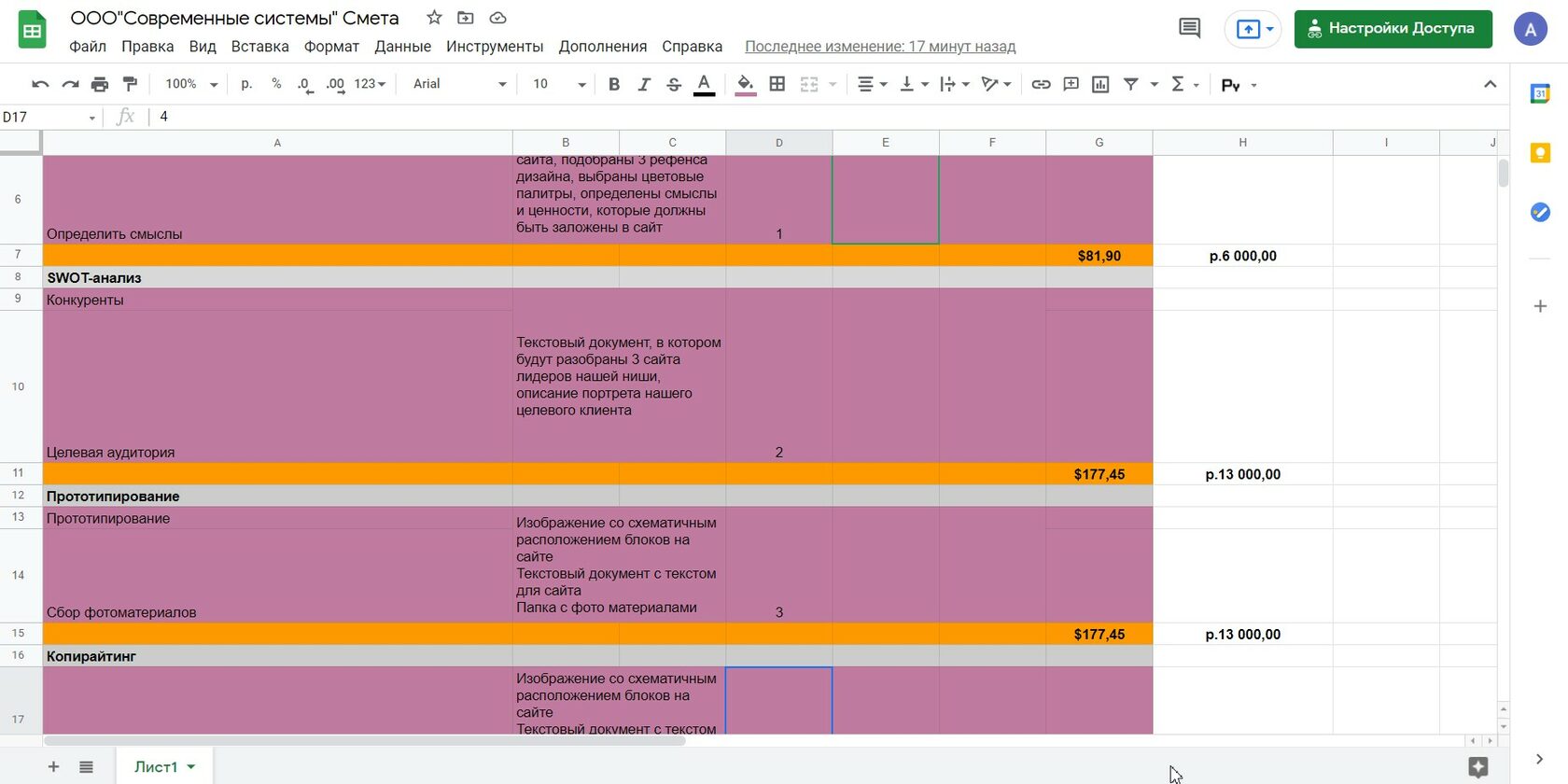Create a filter with funnel icon
The image size is (1568, 784).
[x=1131, y=84]
